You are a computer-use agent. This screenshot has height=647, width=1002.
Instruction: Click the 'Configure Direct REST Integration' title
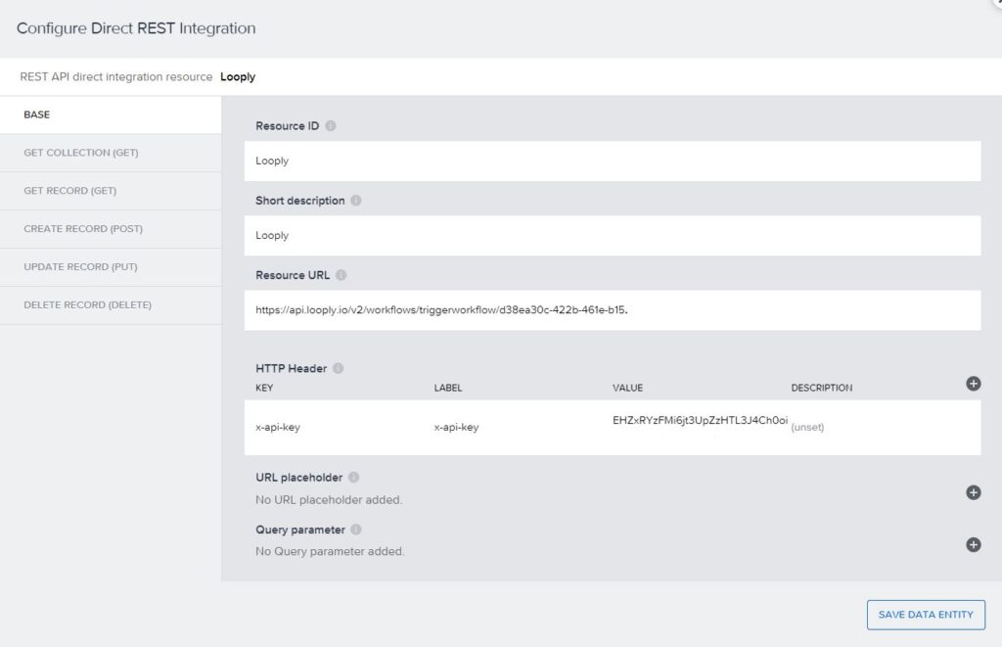136,28
